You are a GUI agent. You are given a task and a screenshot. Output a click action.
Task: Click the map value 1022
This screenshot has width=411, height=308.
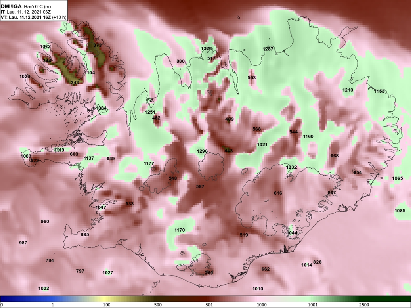point(44,288)
